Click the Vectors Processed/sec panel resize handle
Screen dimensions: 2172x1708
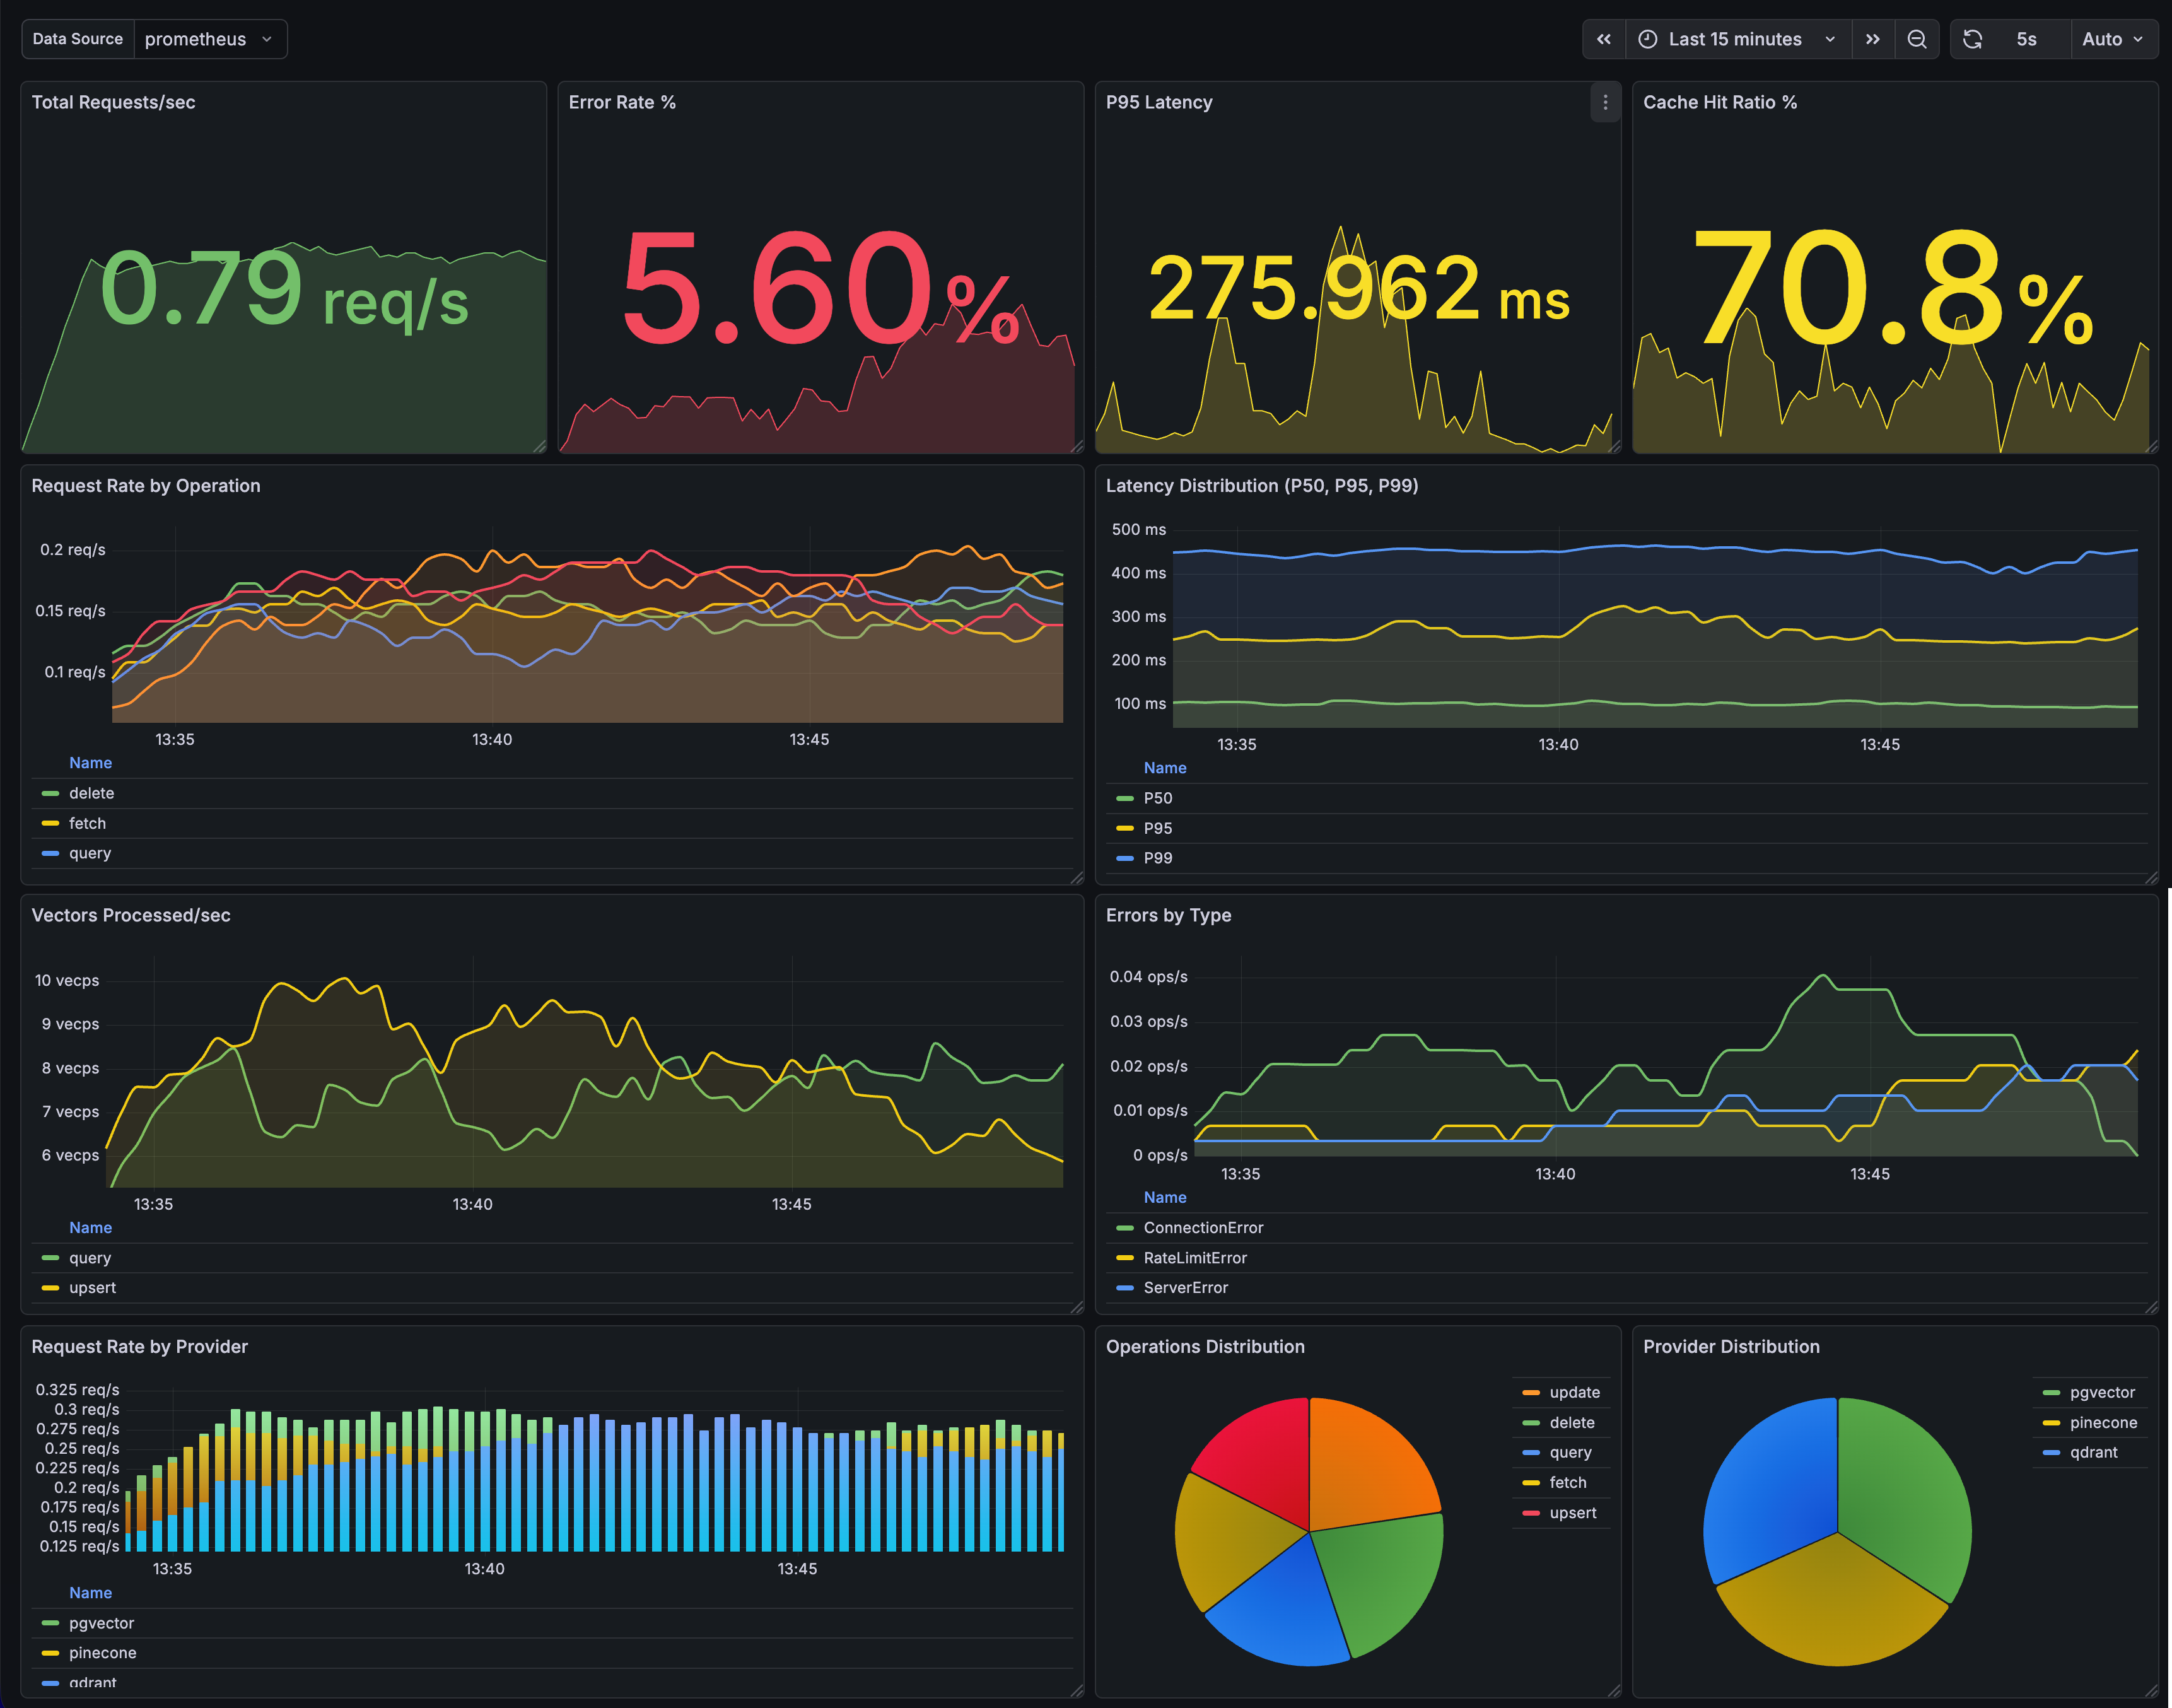(x=1077, y=1308)
